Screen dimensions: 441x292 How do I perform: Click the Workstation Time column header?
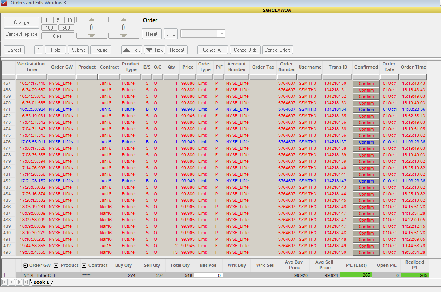[31, 67]
